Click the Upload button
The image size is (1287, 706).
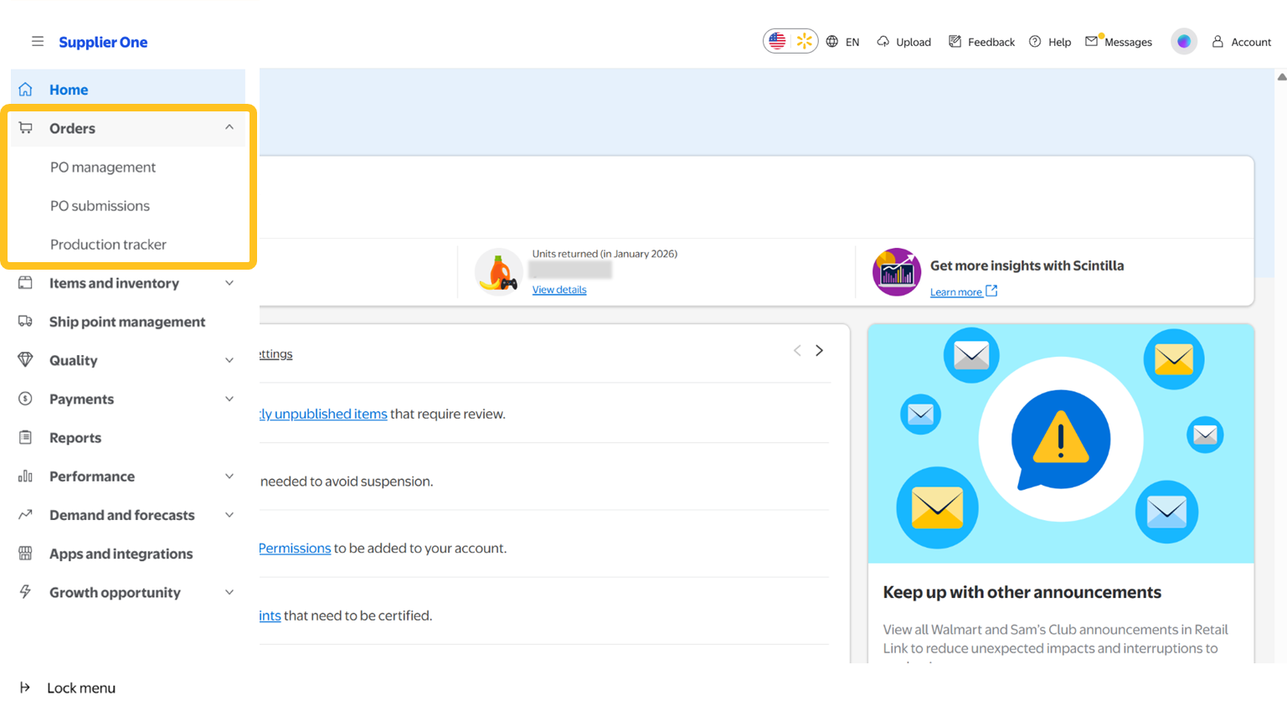tap(904, 41)
